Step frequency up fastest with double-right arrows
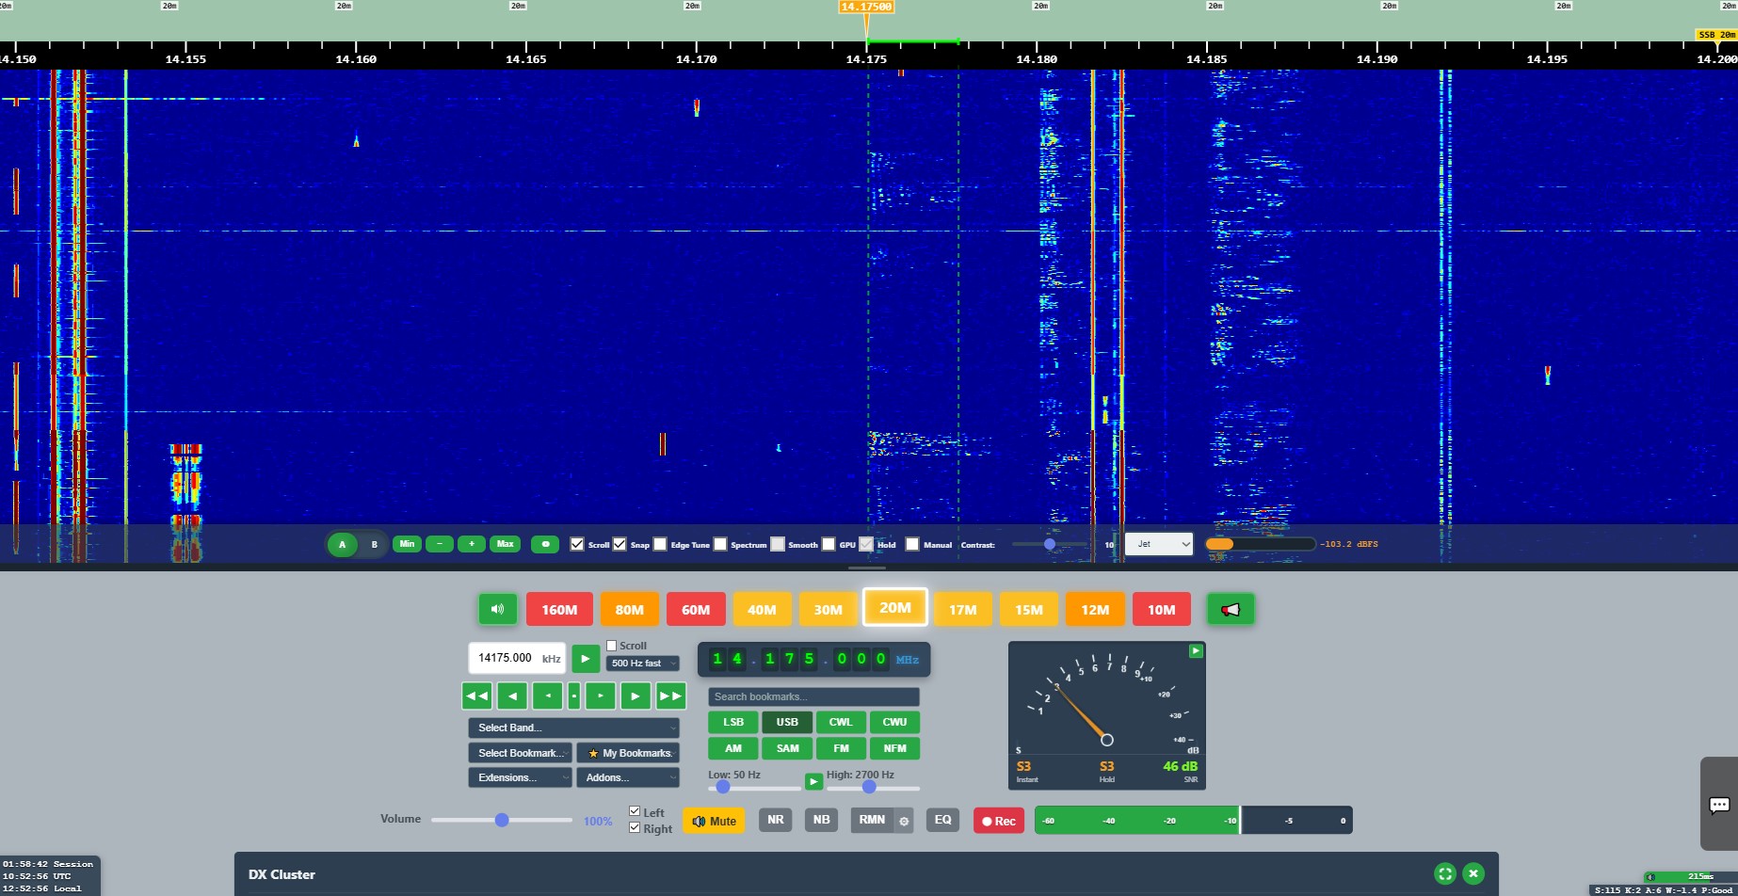Image resolution: width=1738 pixels, height=896 pixels. pos(671,696)
